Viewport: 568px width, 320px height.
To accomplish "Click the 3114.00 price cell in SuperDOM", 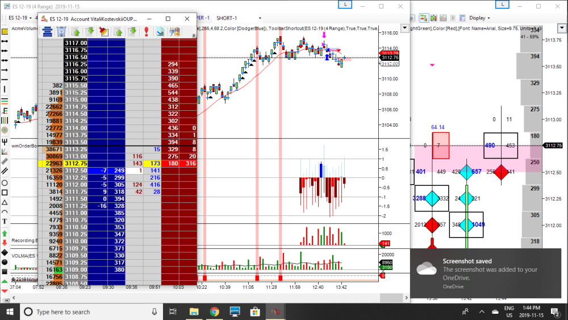I will (76, 128).
